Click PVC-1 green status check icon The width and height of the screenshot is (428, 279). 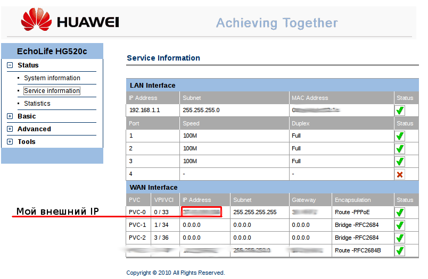(x=400, y=225)
